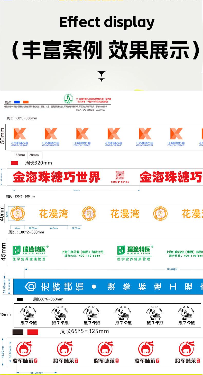Click the leftmost 花漫湾 circular emblem
This screenshot has width=203, height=375.
[x=17, y=213]
